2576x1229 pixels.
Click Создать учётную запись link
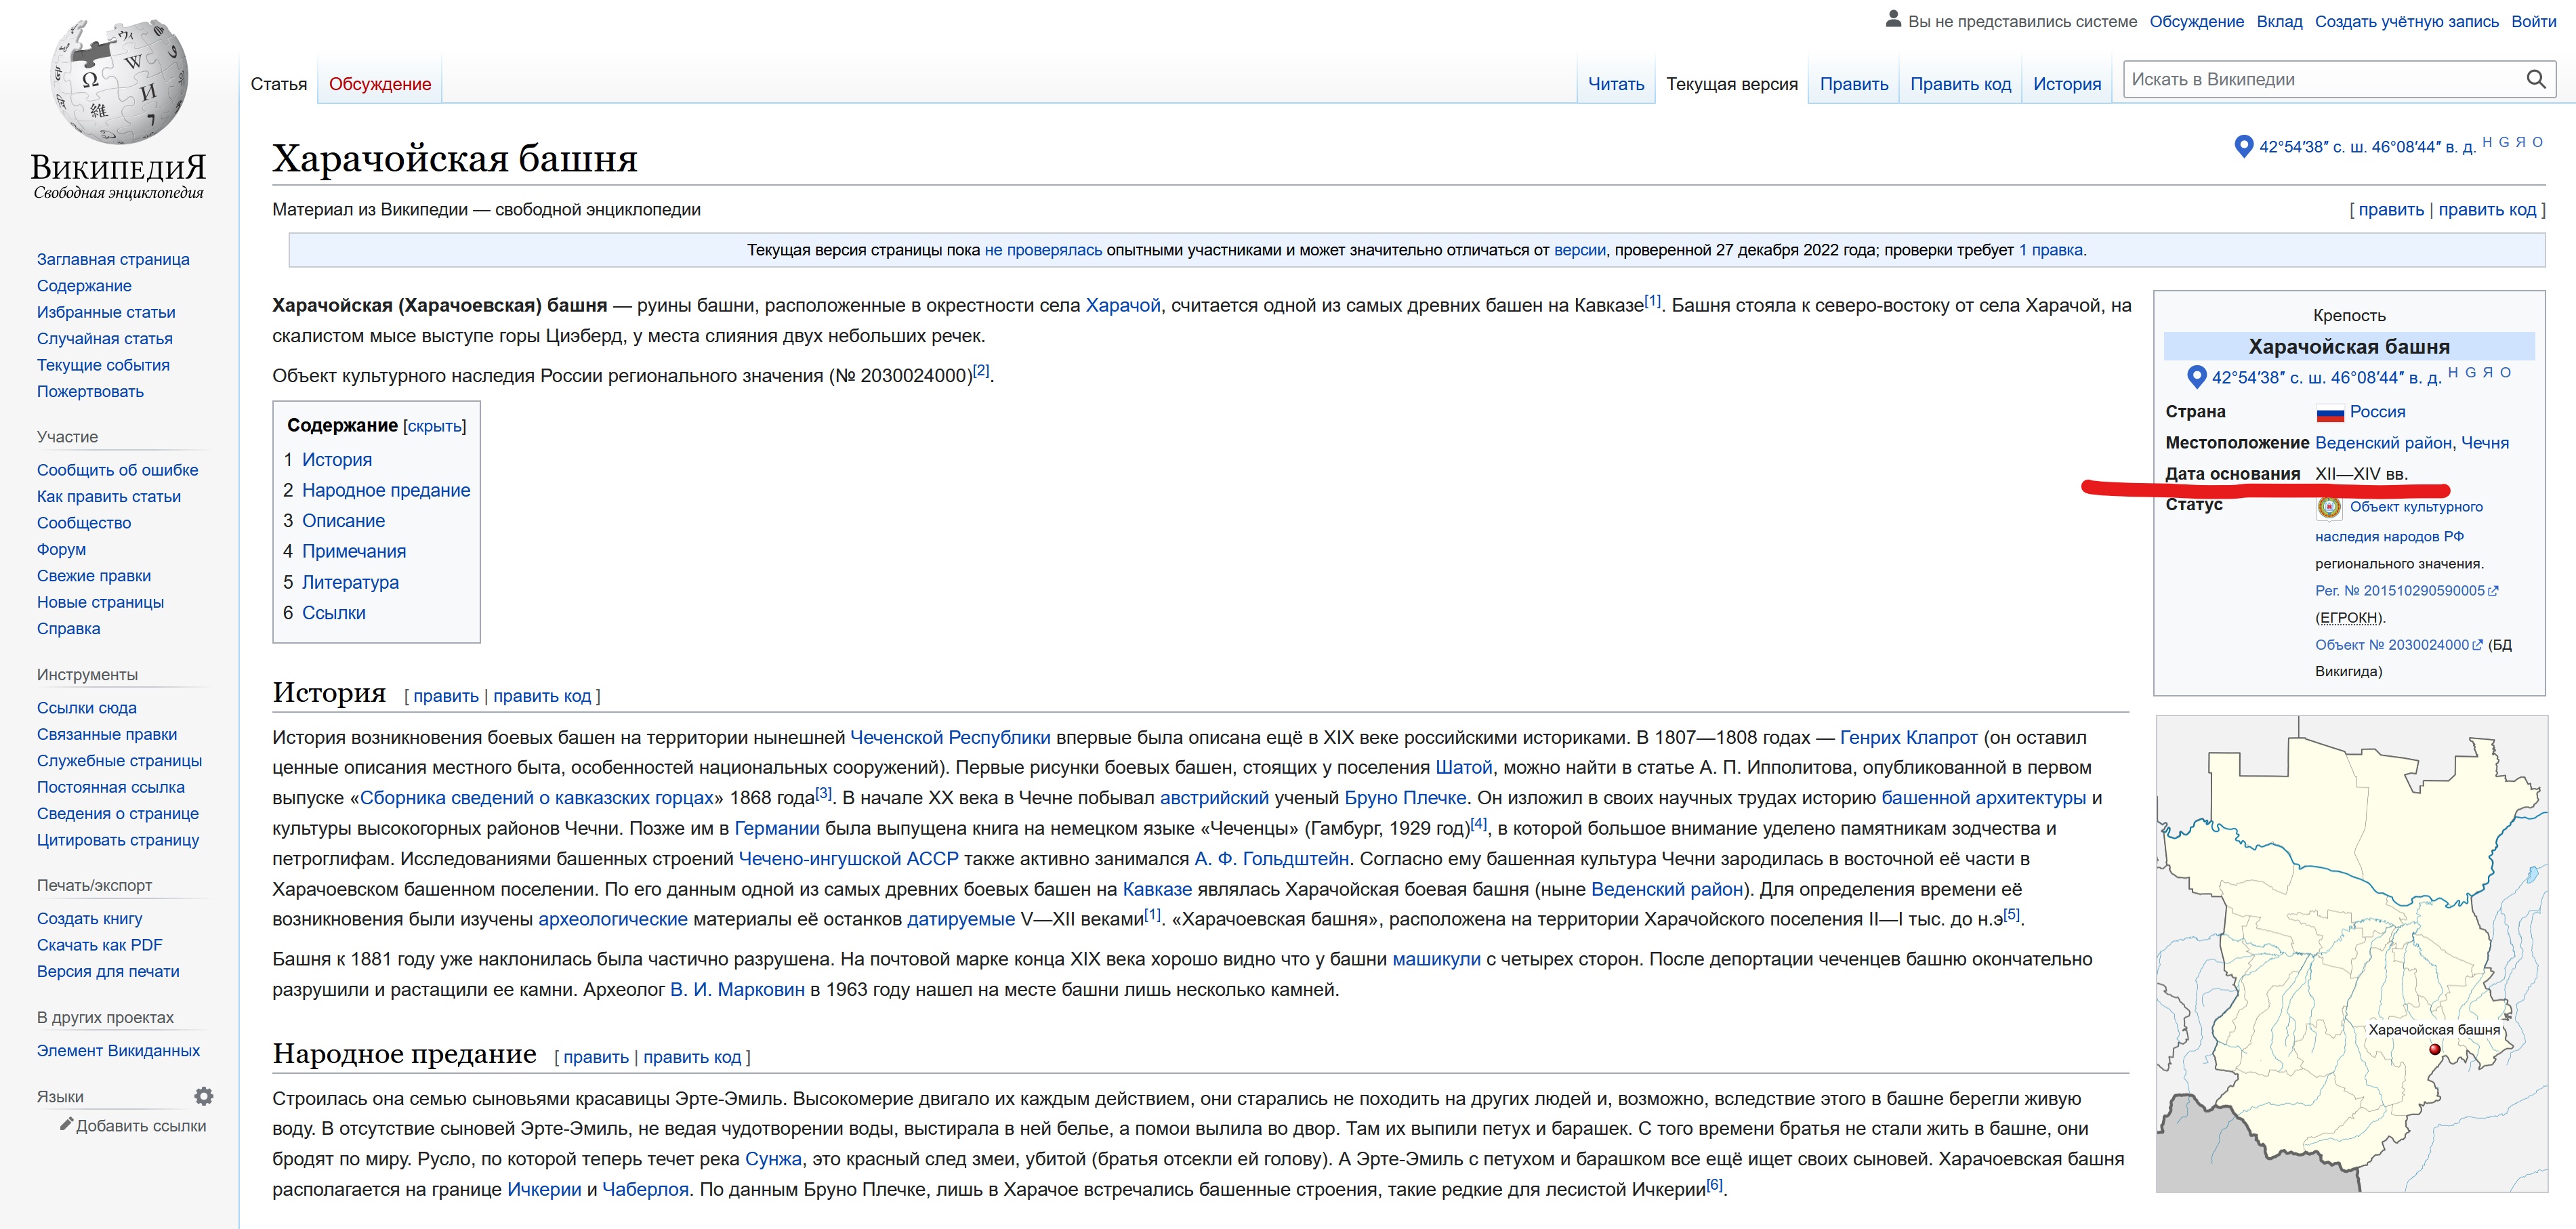pyautogui.click(x=2406, y=21)
